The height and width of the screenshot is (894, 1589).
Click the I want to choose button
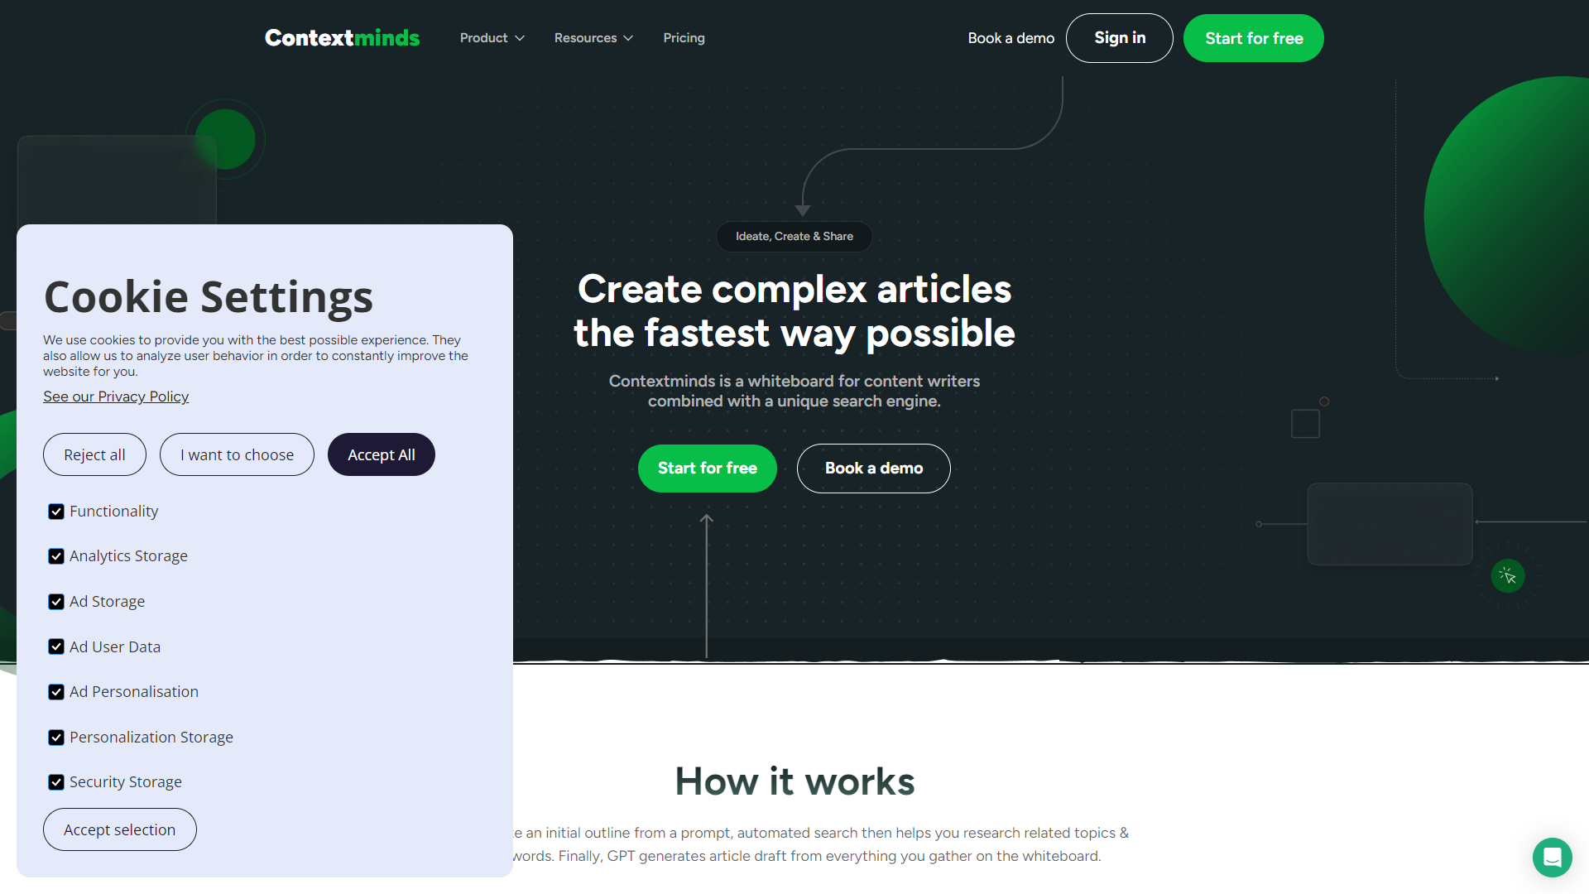[236, 454]
